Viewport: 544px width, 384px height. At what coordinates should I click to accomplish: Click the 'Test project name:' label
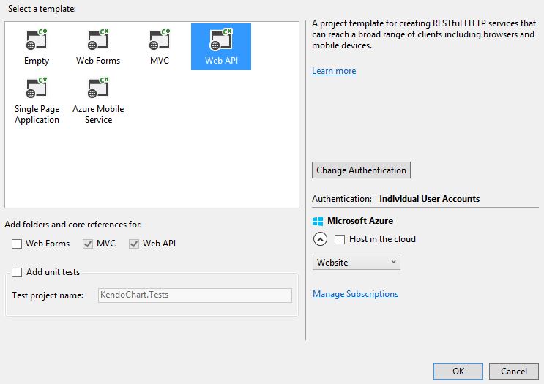[48, 295]
